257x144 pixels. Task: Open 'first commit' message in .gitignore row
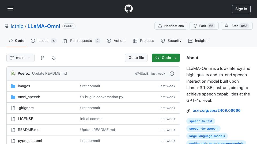tap(90, 108)
